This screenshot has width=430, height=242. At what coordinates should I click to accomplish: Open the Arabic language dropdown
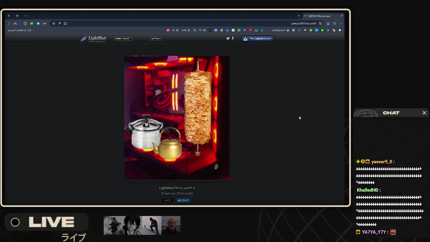coord(123,38)
